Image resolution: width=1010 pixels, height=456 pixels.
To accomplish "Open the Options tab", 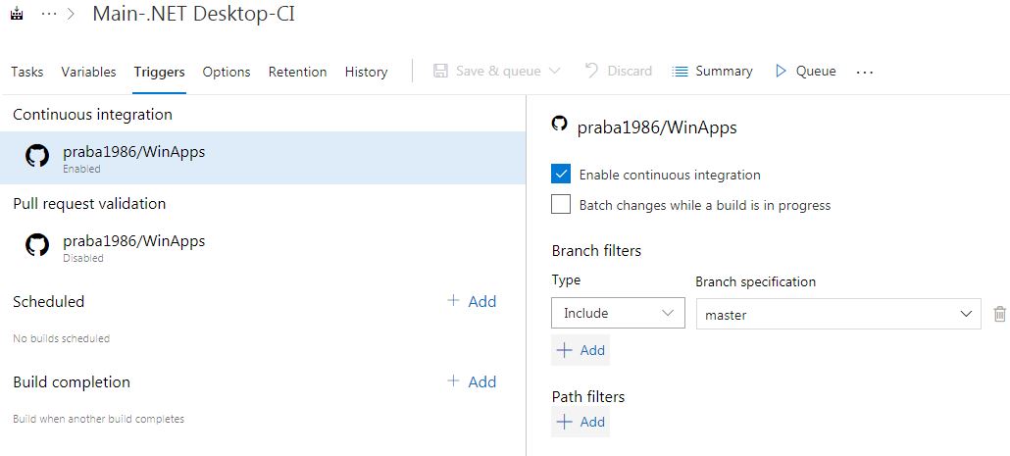I will click(227, 72).
